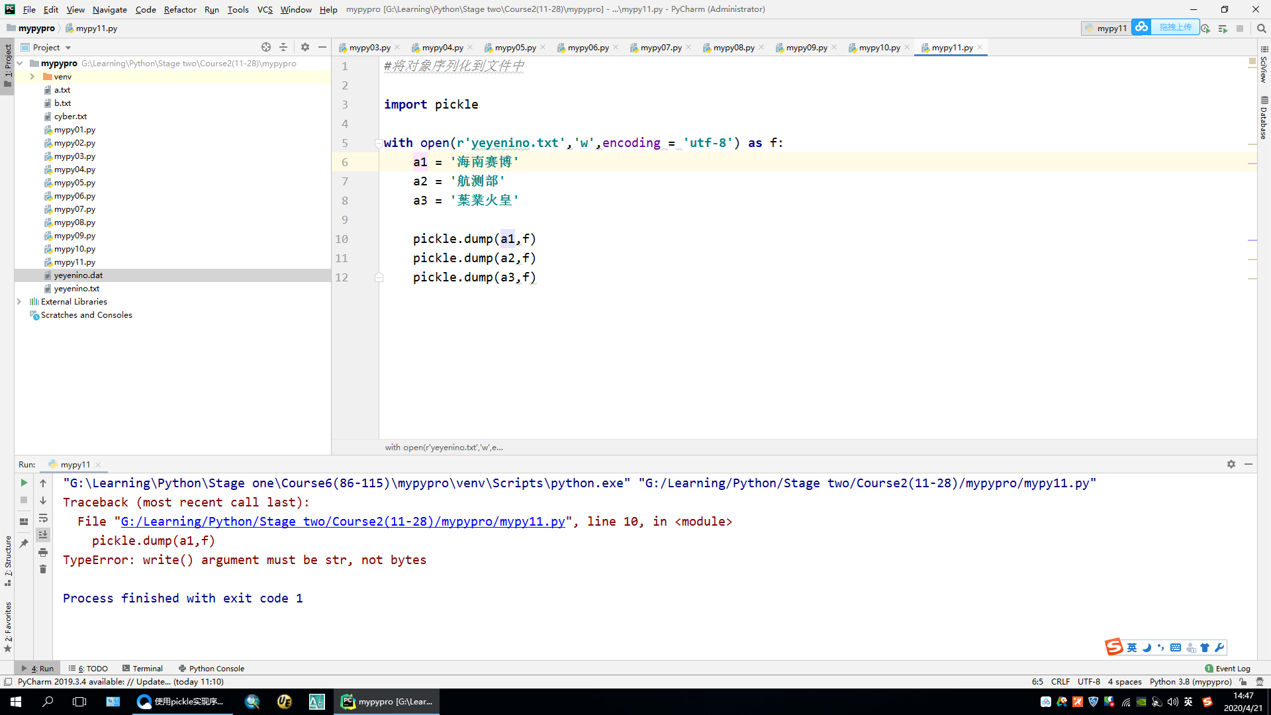This screenshot has width=1271, height=715.
Task: Open the Event Log
Action: tap(1227, 669)
